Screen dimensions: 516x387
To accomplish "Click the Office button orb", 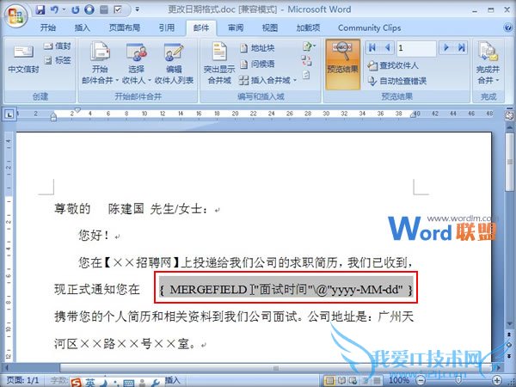I will pos(15,15).
